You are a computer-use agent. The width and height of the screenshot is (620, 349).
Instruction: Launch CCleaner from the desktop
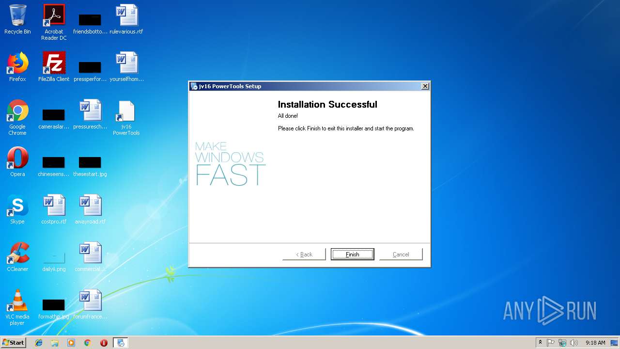point(17,257)
